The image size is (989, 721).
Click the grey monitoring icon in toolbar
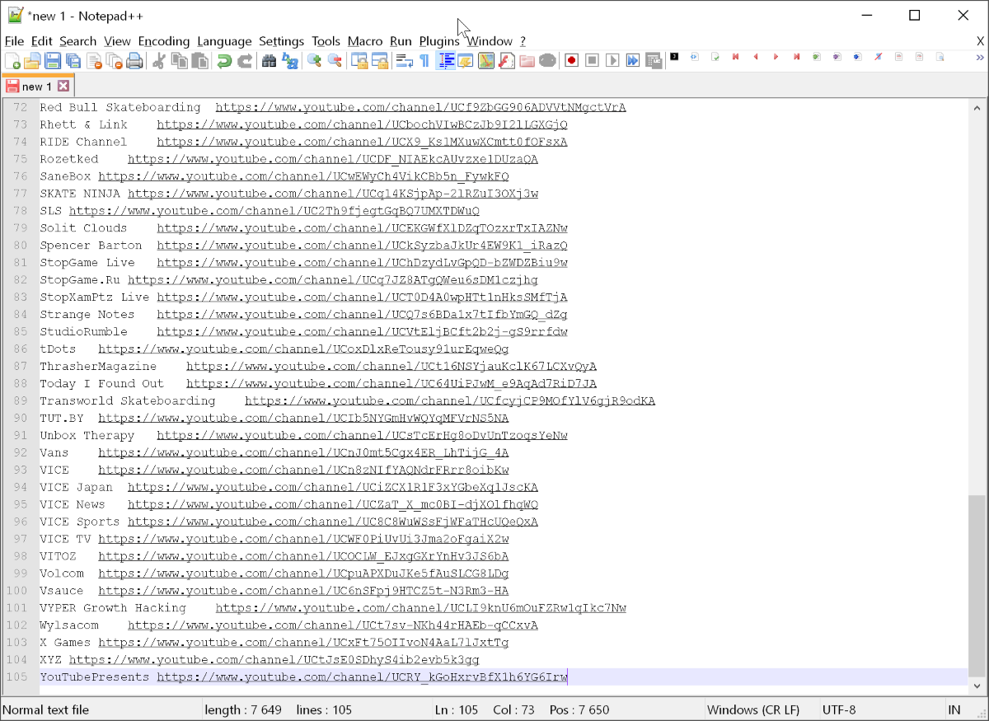click(547, 60)
